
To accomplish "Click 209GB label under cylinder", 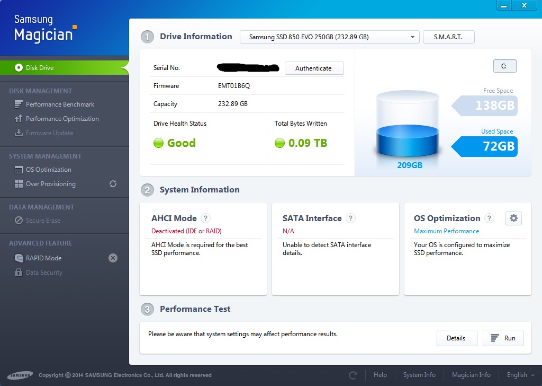I will coord(410,165).
